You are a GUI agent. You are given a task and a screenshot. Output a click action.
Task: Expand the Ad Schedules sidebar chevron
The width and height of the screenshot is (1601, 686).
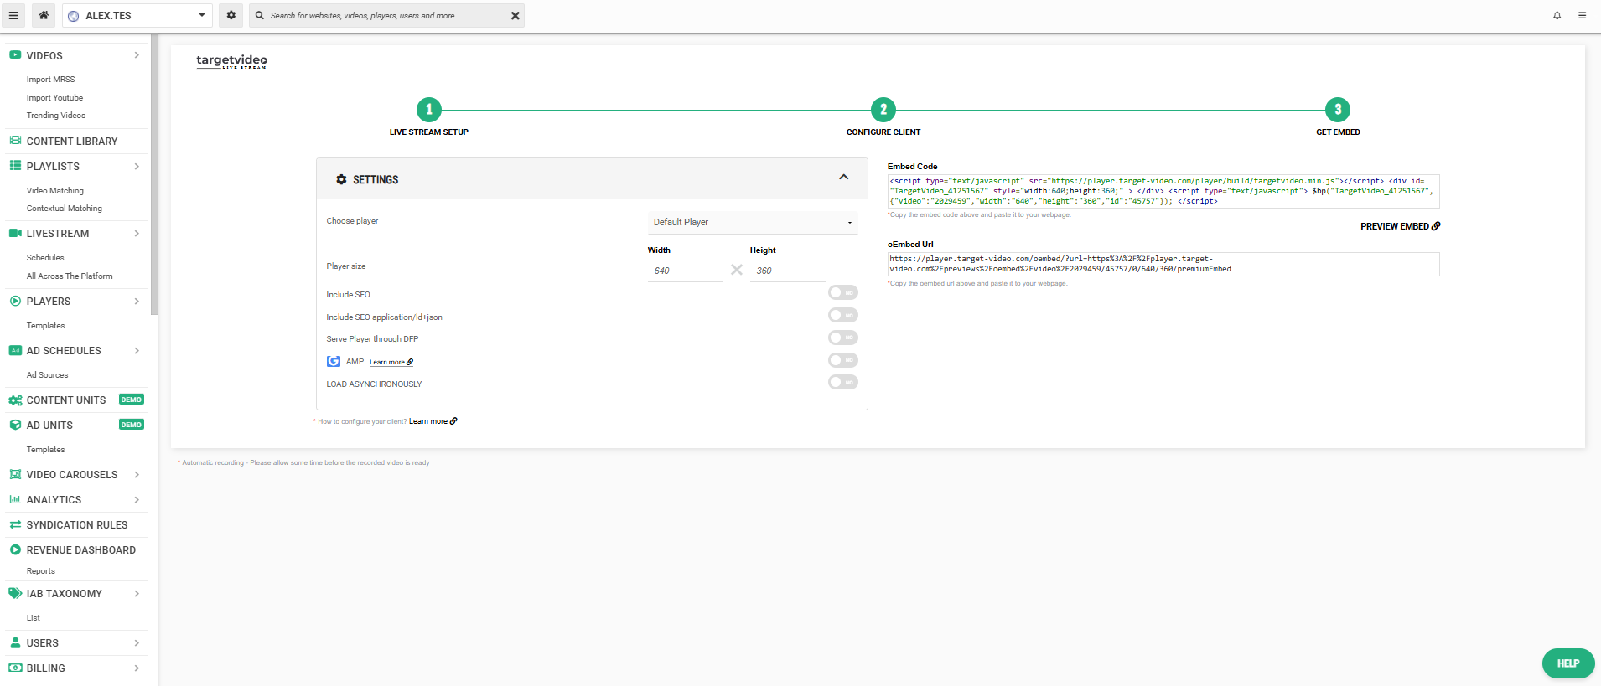(137, 350)
